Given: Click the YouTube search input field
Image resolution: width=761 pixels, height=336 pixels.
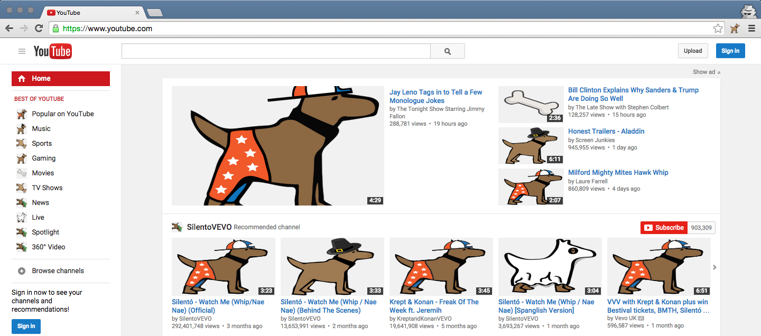Looking at the screenshot, I should [276, 51].
